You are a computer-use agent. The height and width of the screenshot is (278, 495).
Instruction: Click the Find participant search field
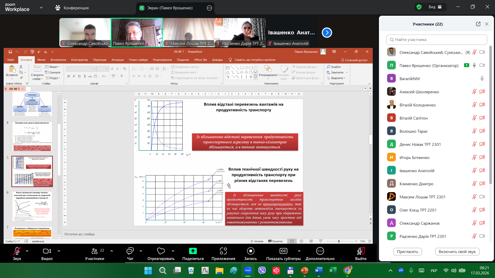436,40
